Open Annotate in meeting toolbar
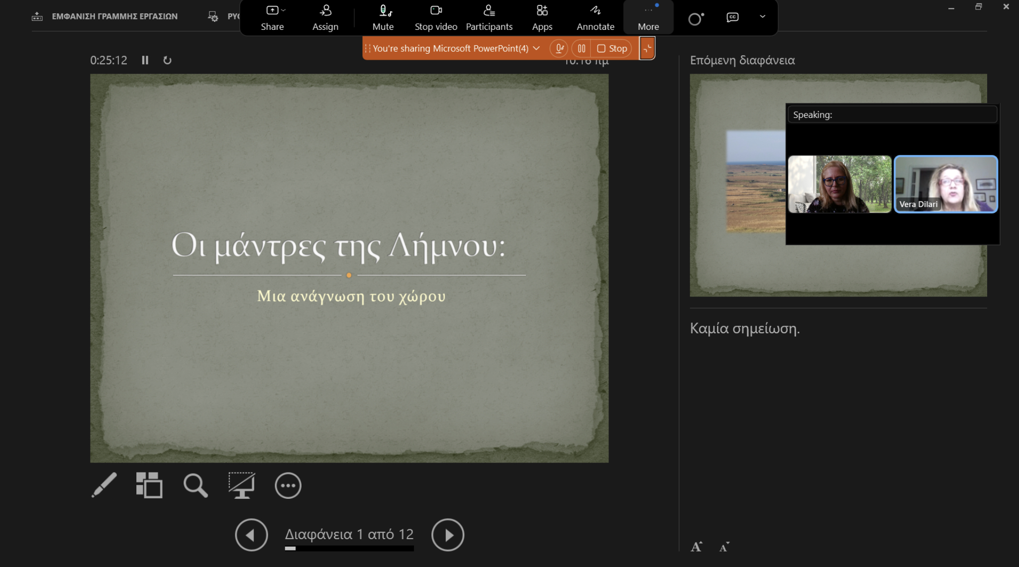Image resolution: width=1019 pixels, height=567 pixels. click(x=595, y=17)
